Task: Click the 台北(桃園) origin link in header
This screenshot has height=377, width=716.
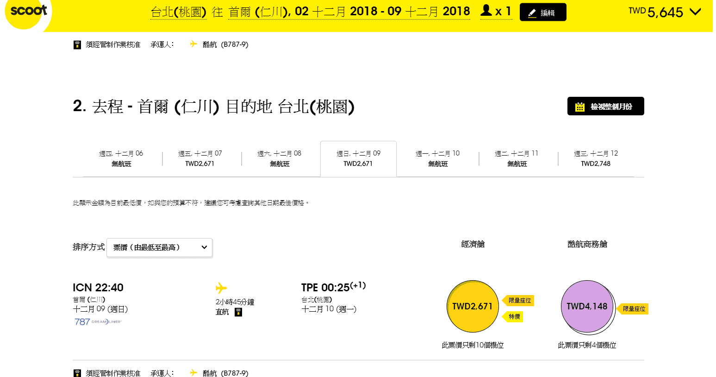Action: 179,12
